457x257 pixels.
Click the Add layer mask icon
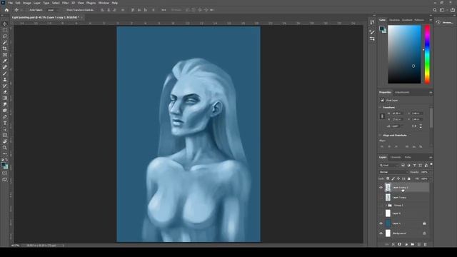(400, 244)
